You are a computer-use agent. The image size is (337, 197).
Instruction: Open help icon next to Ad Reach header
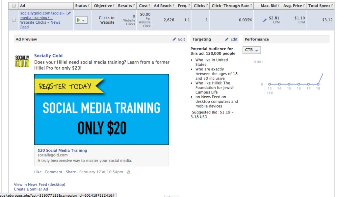[x=173, y=5]
